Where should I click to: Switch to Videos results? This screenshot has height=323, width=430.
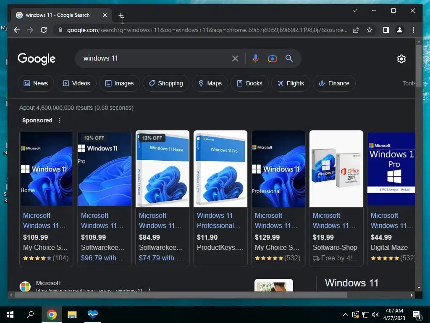pyautogui.click(x=76, y=83)
